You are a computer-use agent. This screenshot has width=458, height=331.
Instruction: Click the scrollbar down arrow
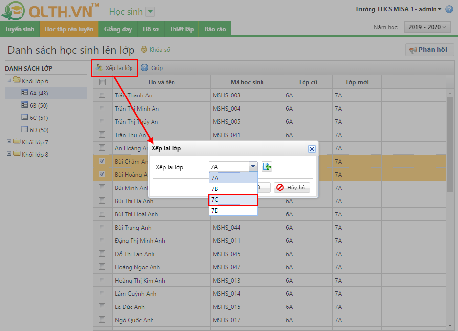tap(450, 325)
